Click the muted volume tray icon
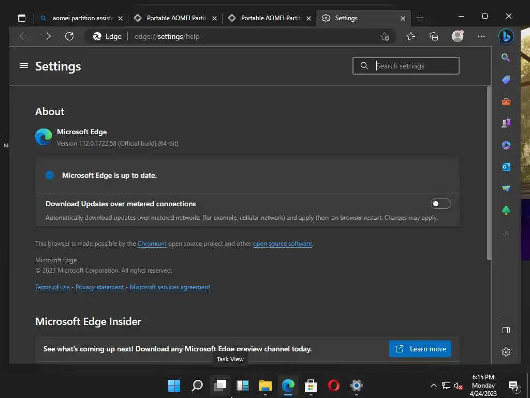This screenshot has width=530, height=398. pyautogui.click(x=459, y=386)
